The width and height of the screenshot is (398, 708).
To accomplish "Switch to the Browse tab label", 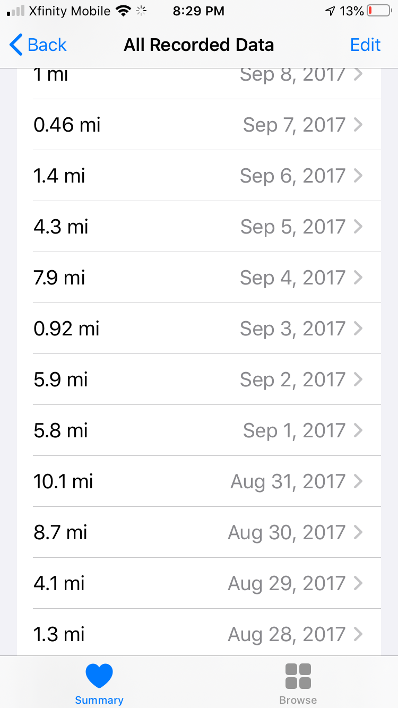I will tap(298, 700).
